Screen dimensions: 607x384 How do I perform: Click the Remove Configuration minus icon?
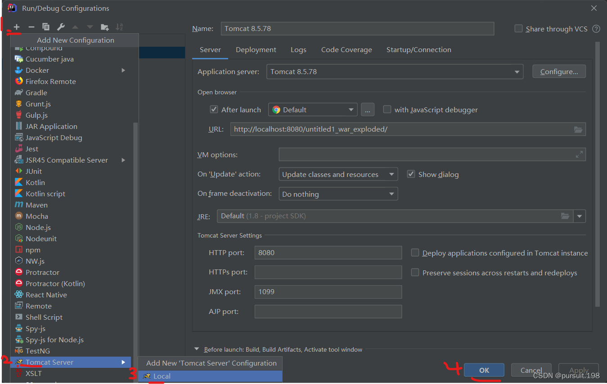click(31, 27)
